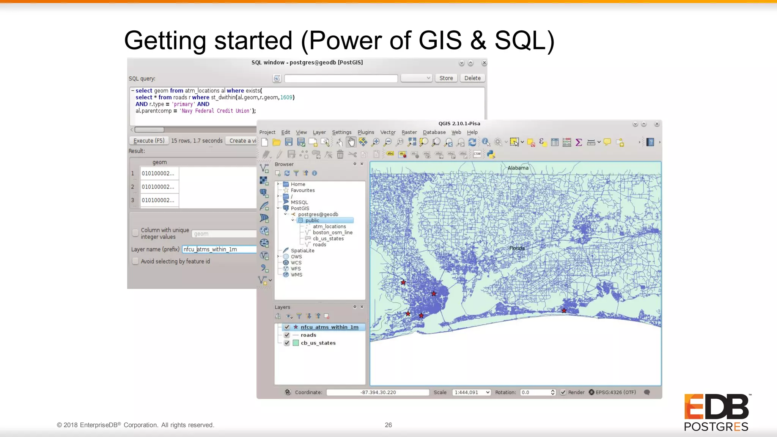This screenshot has width=777, height=437.
Task: Expand the Home node in Browser
Action: coord(278,184)
